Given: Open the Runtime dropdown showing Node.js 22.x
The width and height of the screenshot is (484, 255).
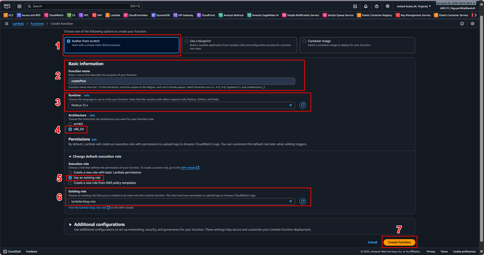Looking at the screenshot, I should (x=181, y=105).
